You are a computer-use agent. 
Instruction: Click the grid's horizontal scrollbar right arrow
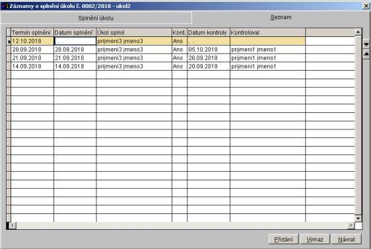[x=351, y=225]
